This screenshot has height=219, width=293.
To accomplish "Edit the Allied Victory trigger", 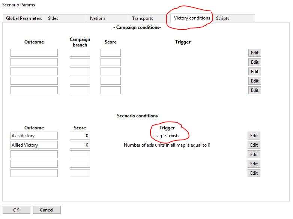I will [254, 145].
